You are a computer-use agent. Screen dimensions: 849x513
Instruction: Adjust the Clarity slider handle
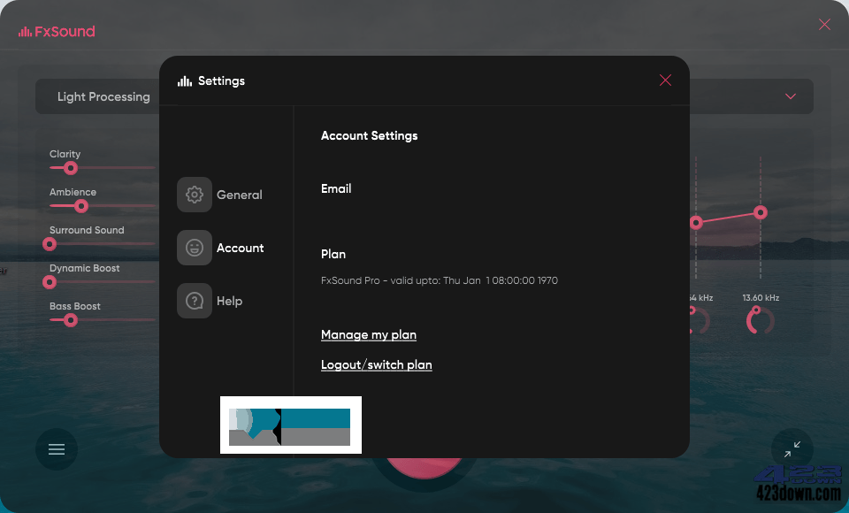coord(71,168)
